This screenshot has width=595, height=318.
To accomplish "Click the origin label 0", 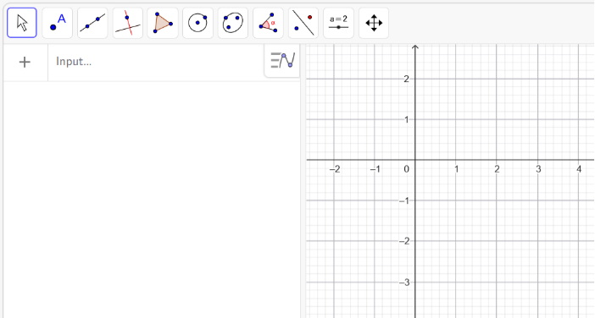I will [406, 169].
